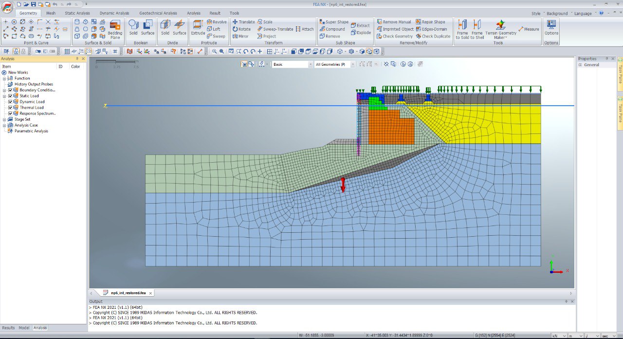The height and width of the screenshot is (339, 623).
Task: Choose the Divide Surface tool
Action: [x=180, y=28]
